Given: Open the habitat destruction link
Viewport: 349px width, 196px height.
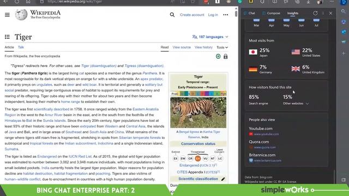Looking at the screenshot, I should (38, 174).
